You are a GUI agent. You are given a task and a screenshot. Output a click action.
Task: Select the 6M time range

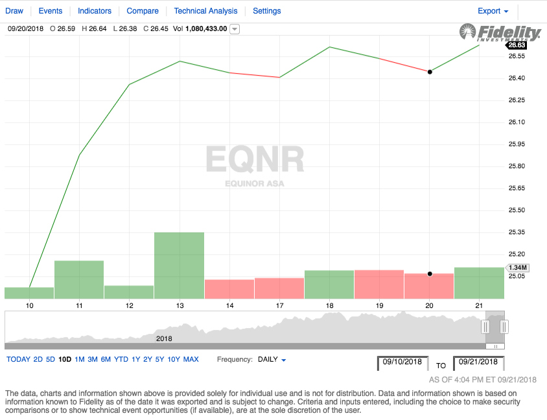(106, 359)
